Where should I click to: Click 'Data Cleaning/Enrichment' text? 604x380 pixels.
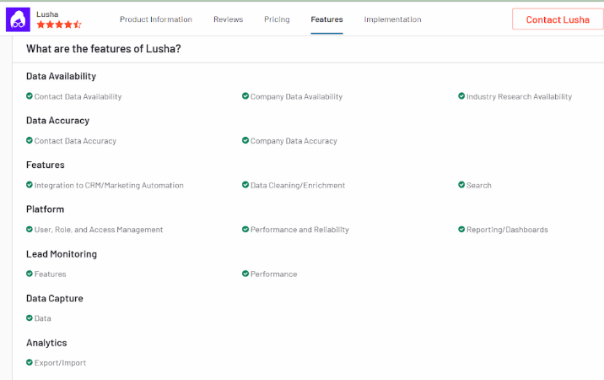click(298, 185)
